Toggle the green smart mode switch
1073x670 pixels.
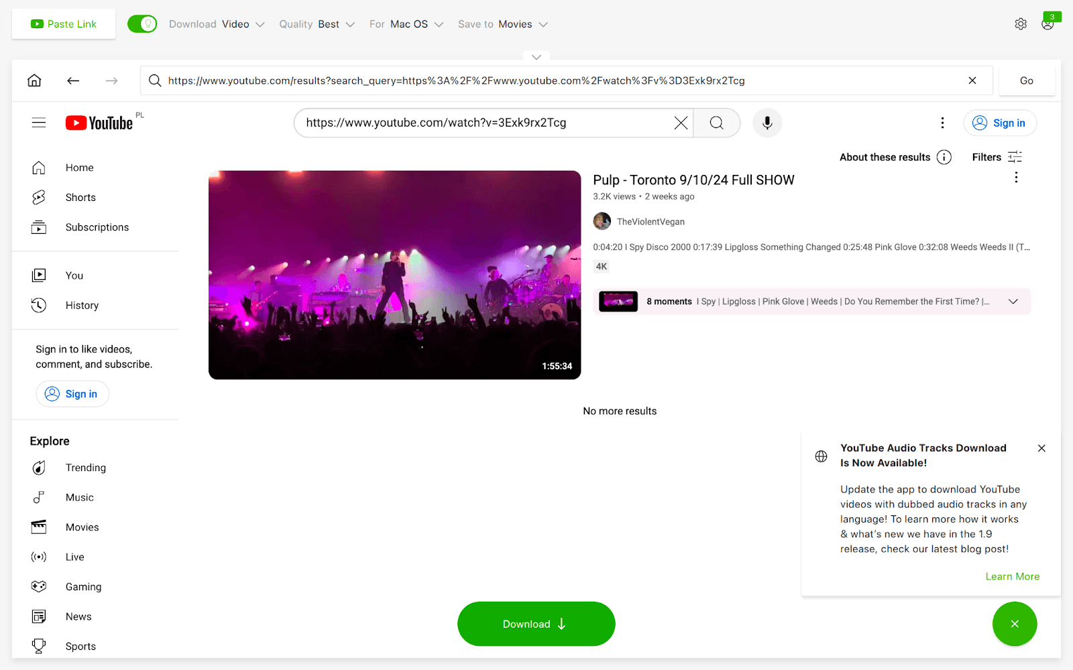point(142,24)
